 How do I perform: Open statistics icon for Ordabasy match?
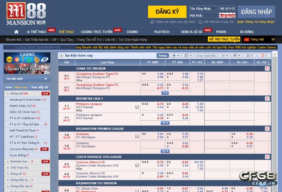click(137, 136)
